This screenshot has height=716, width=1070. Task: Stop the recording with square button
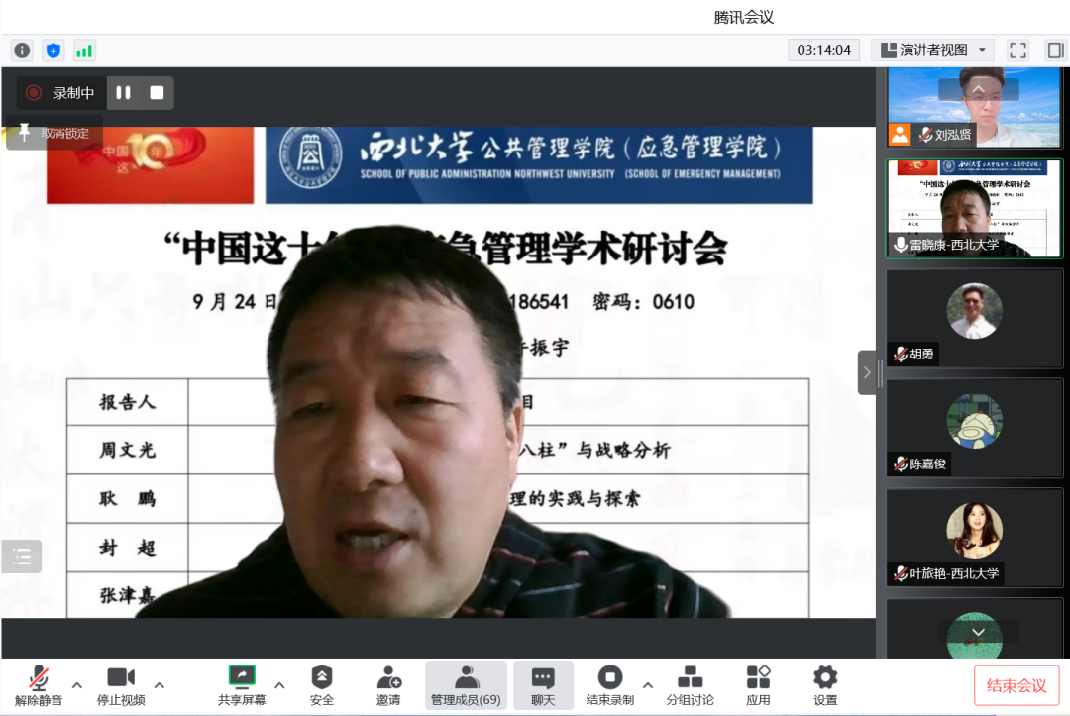157,93
